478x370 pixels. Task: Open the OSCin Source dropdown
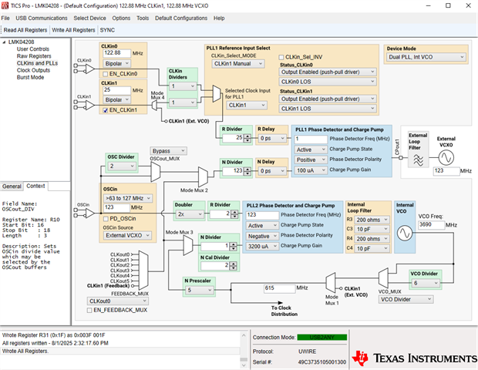coord(127,236)
